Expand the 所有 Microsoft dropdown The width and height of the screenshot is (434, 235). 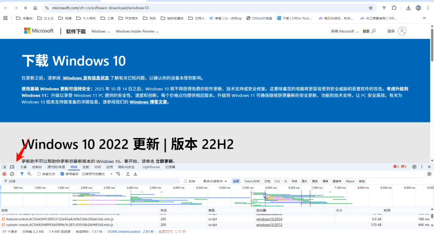tap(345, 31)
